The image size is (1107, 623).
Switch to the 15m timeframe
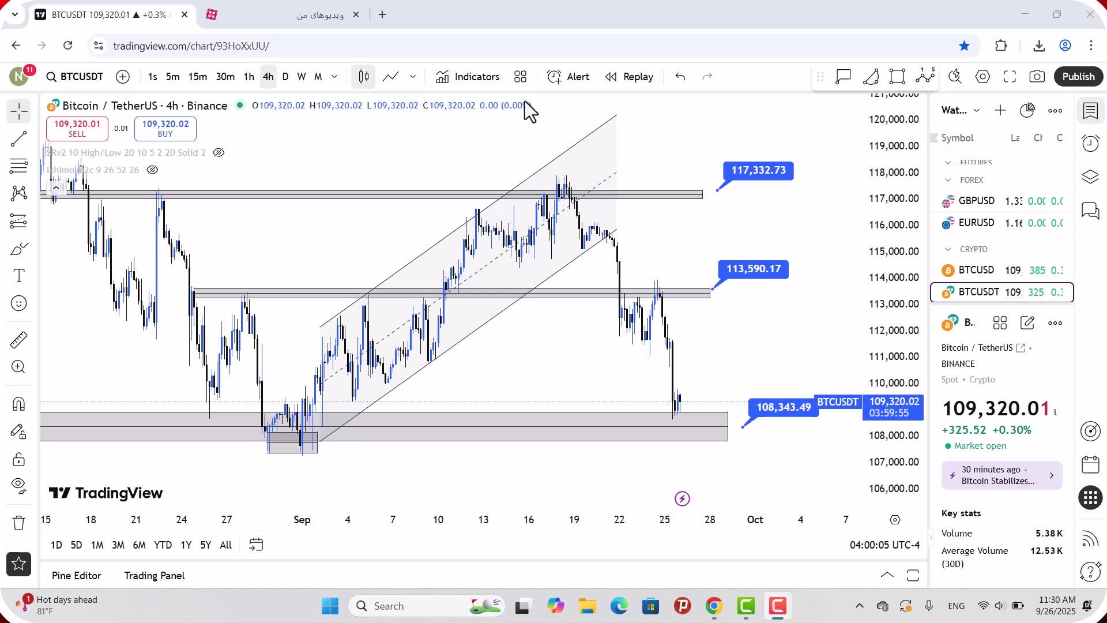[197, 77]
